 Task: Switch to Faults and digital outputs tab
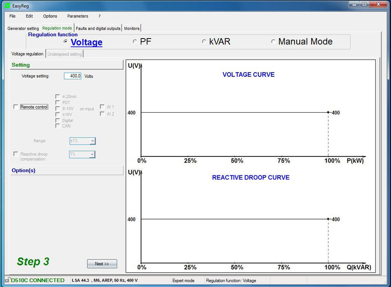pyautogui.click(x=98, y=28)
